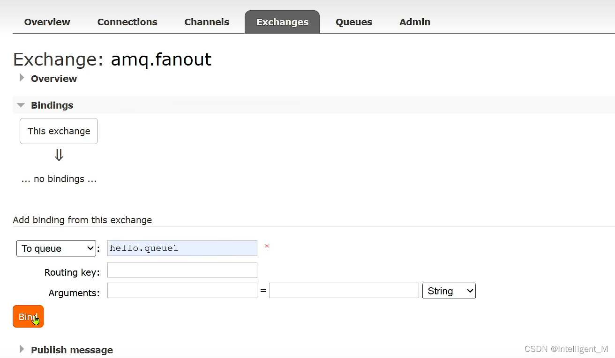Focus the Routing key input field
Viewport: 615px width, 358px height.
pos(182,270)
